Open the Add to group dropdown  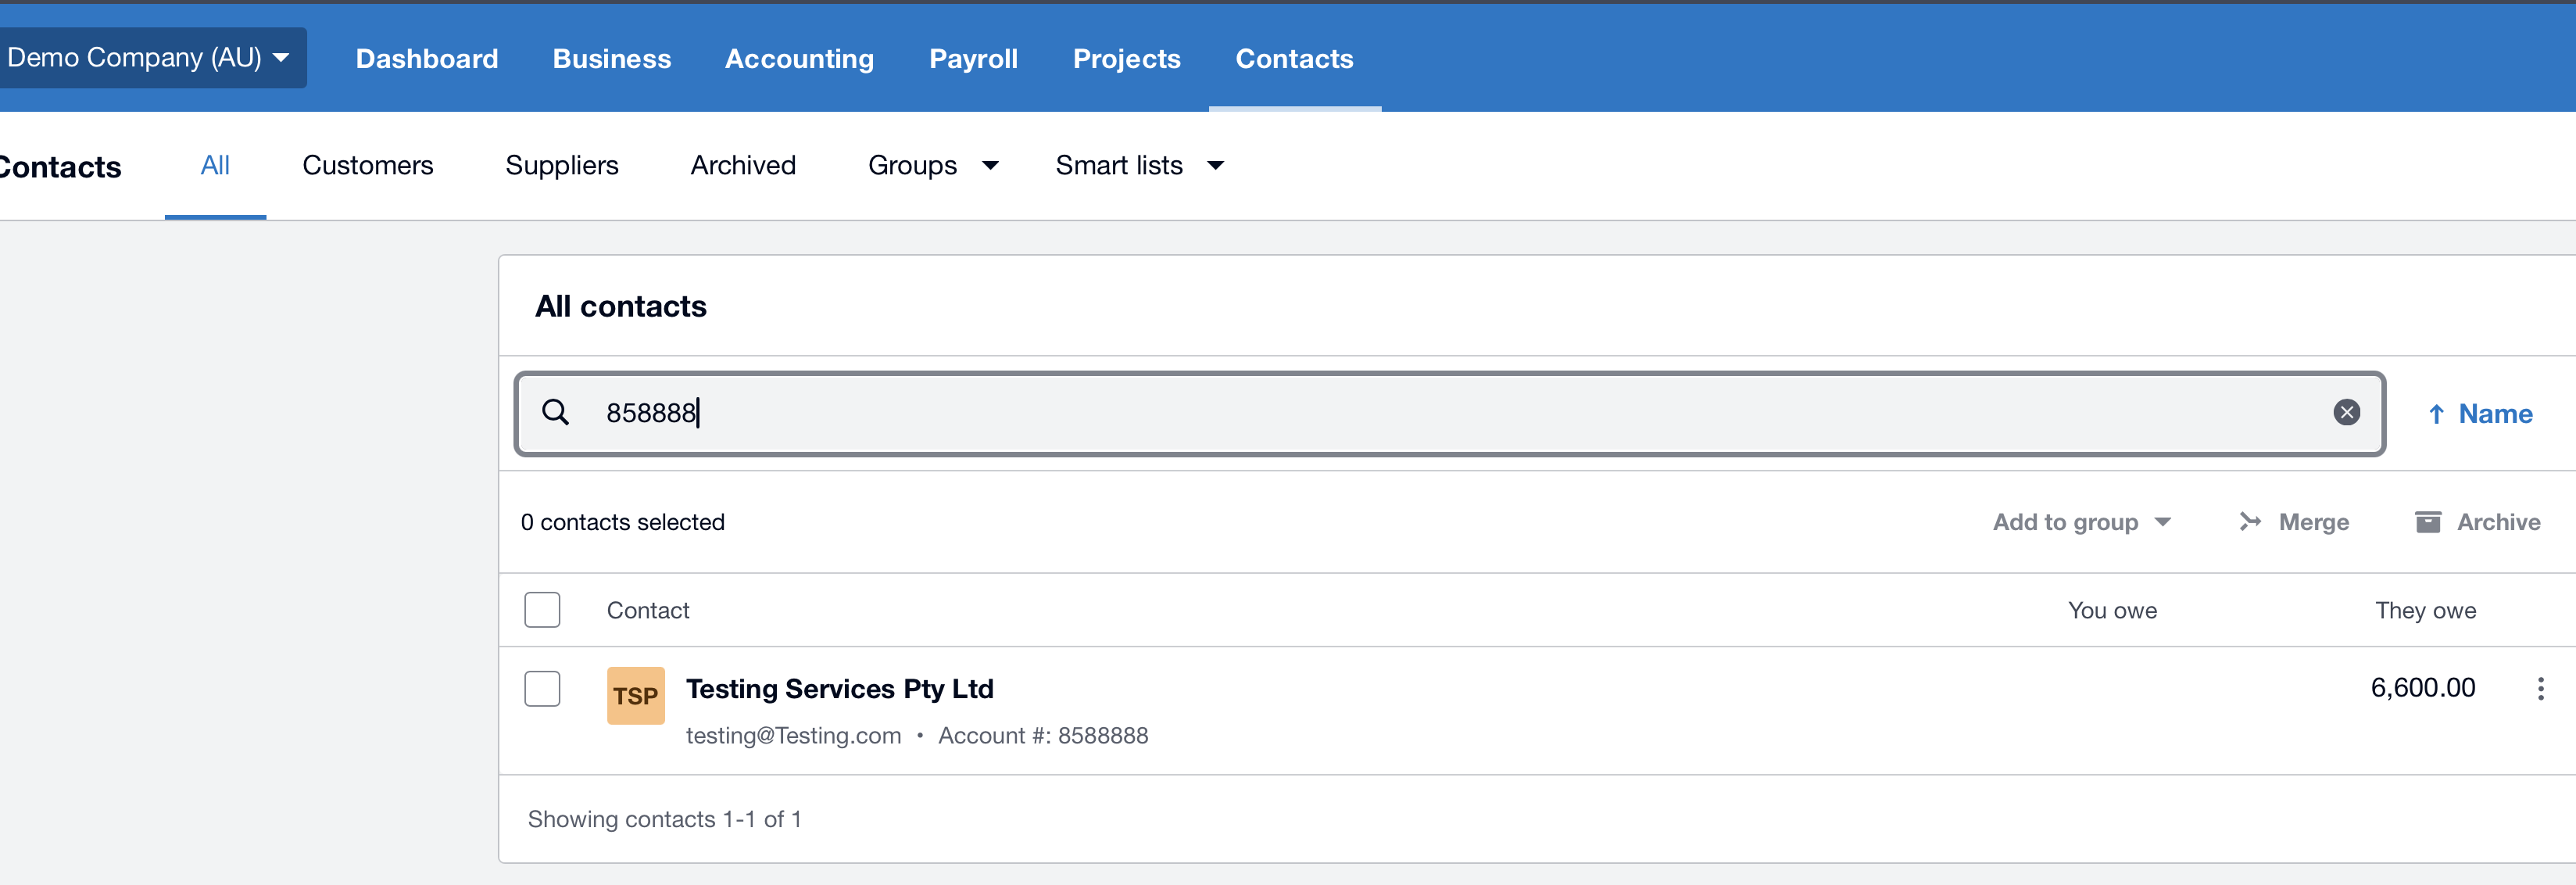click(x=2081, y=522)
